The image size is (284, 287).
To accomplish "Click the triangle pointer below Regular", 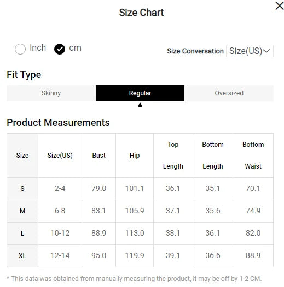I will coord(140,105).
